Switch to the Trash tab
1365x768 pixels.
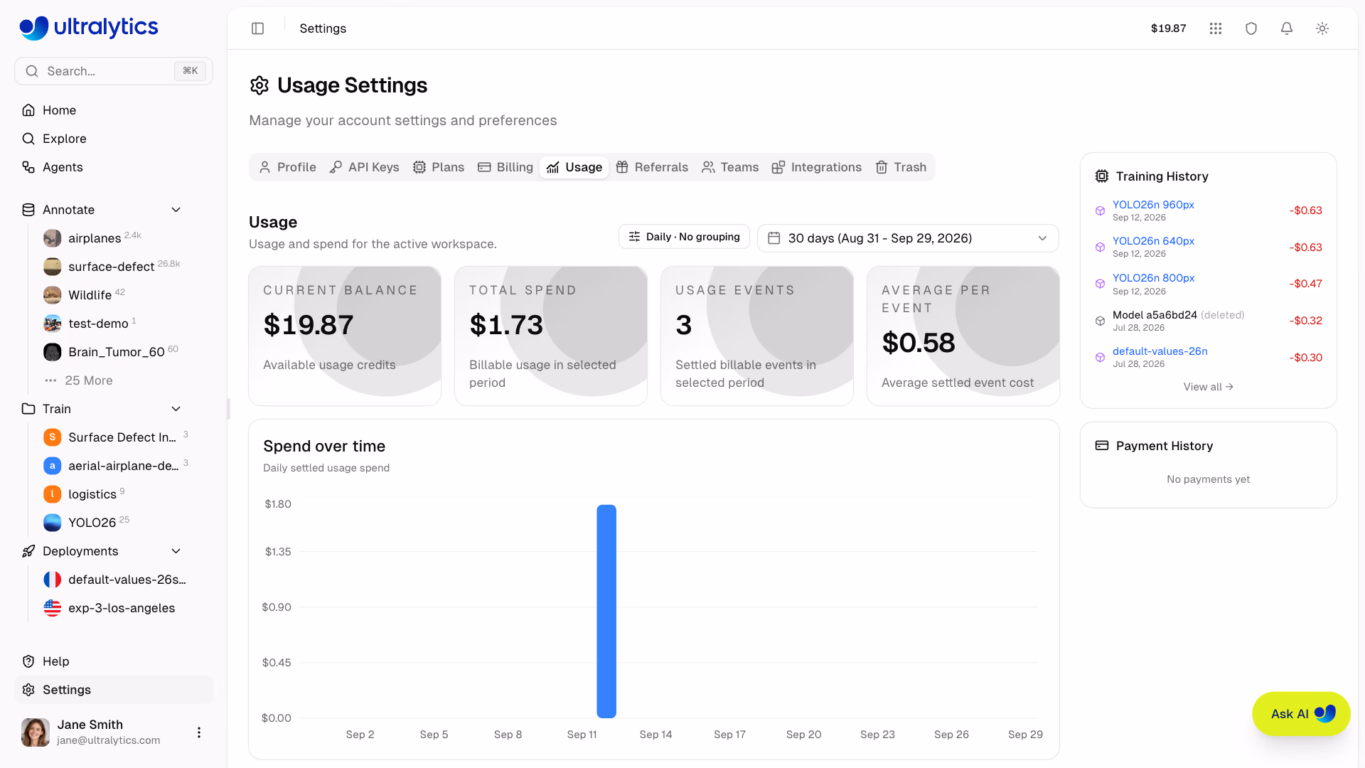pyautogui.click(x=901, y=167)
